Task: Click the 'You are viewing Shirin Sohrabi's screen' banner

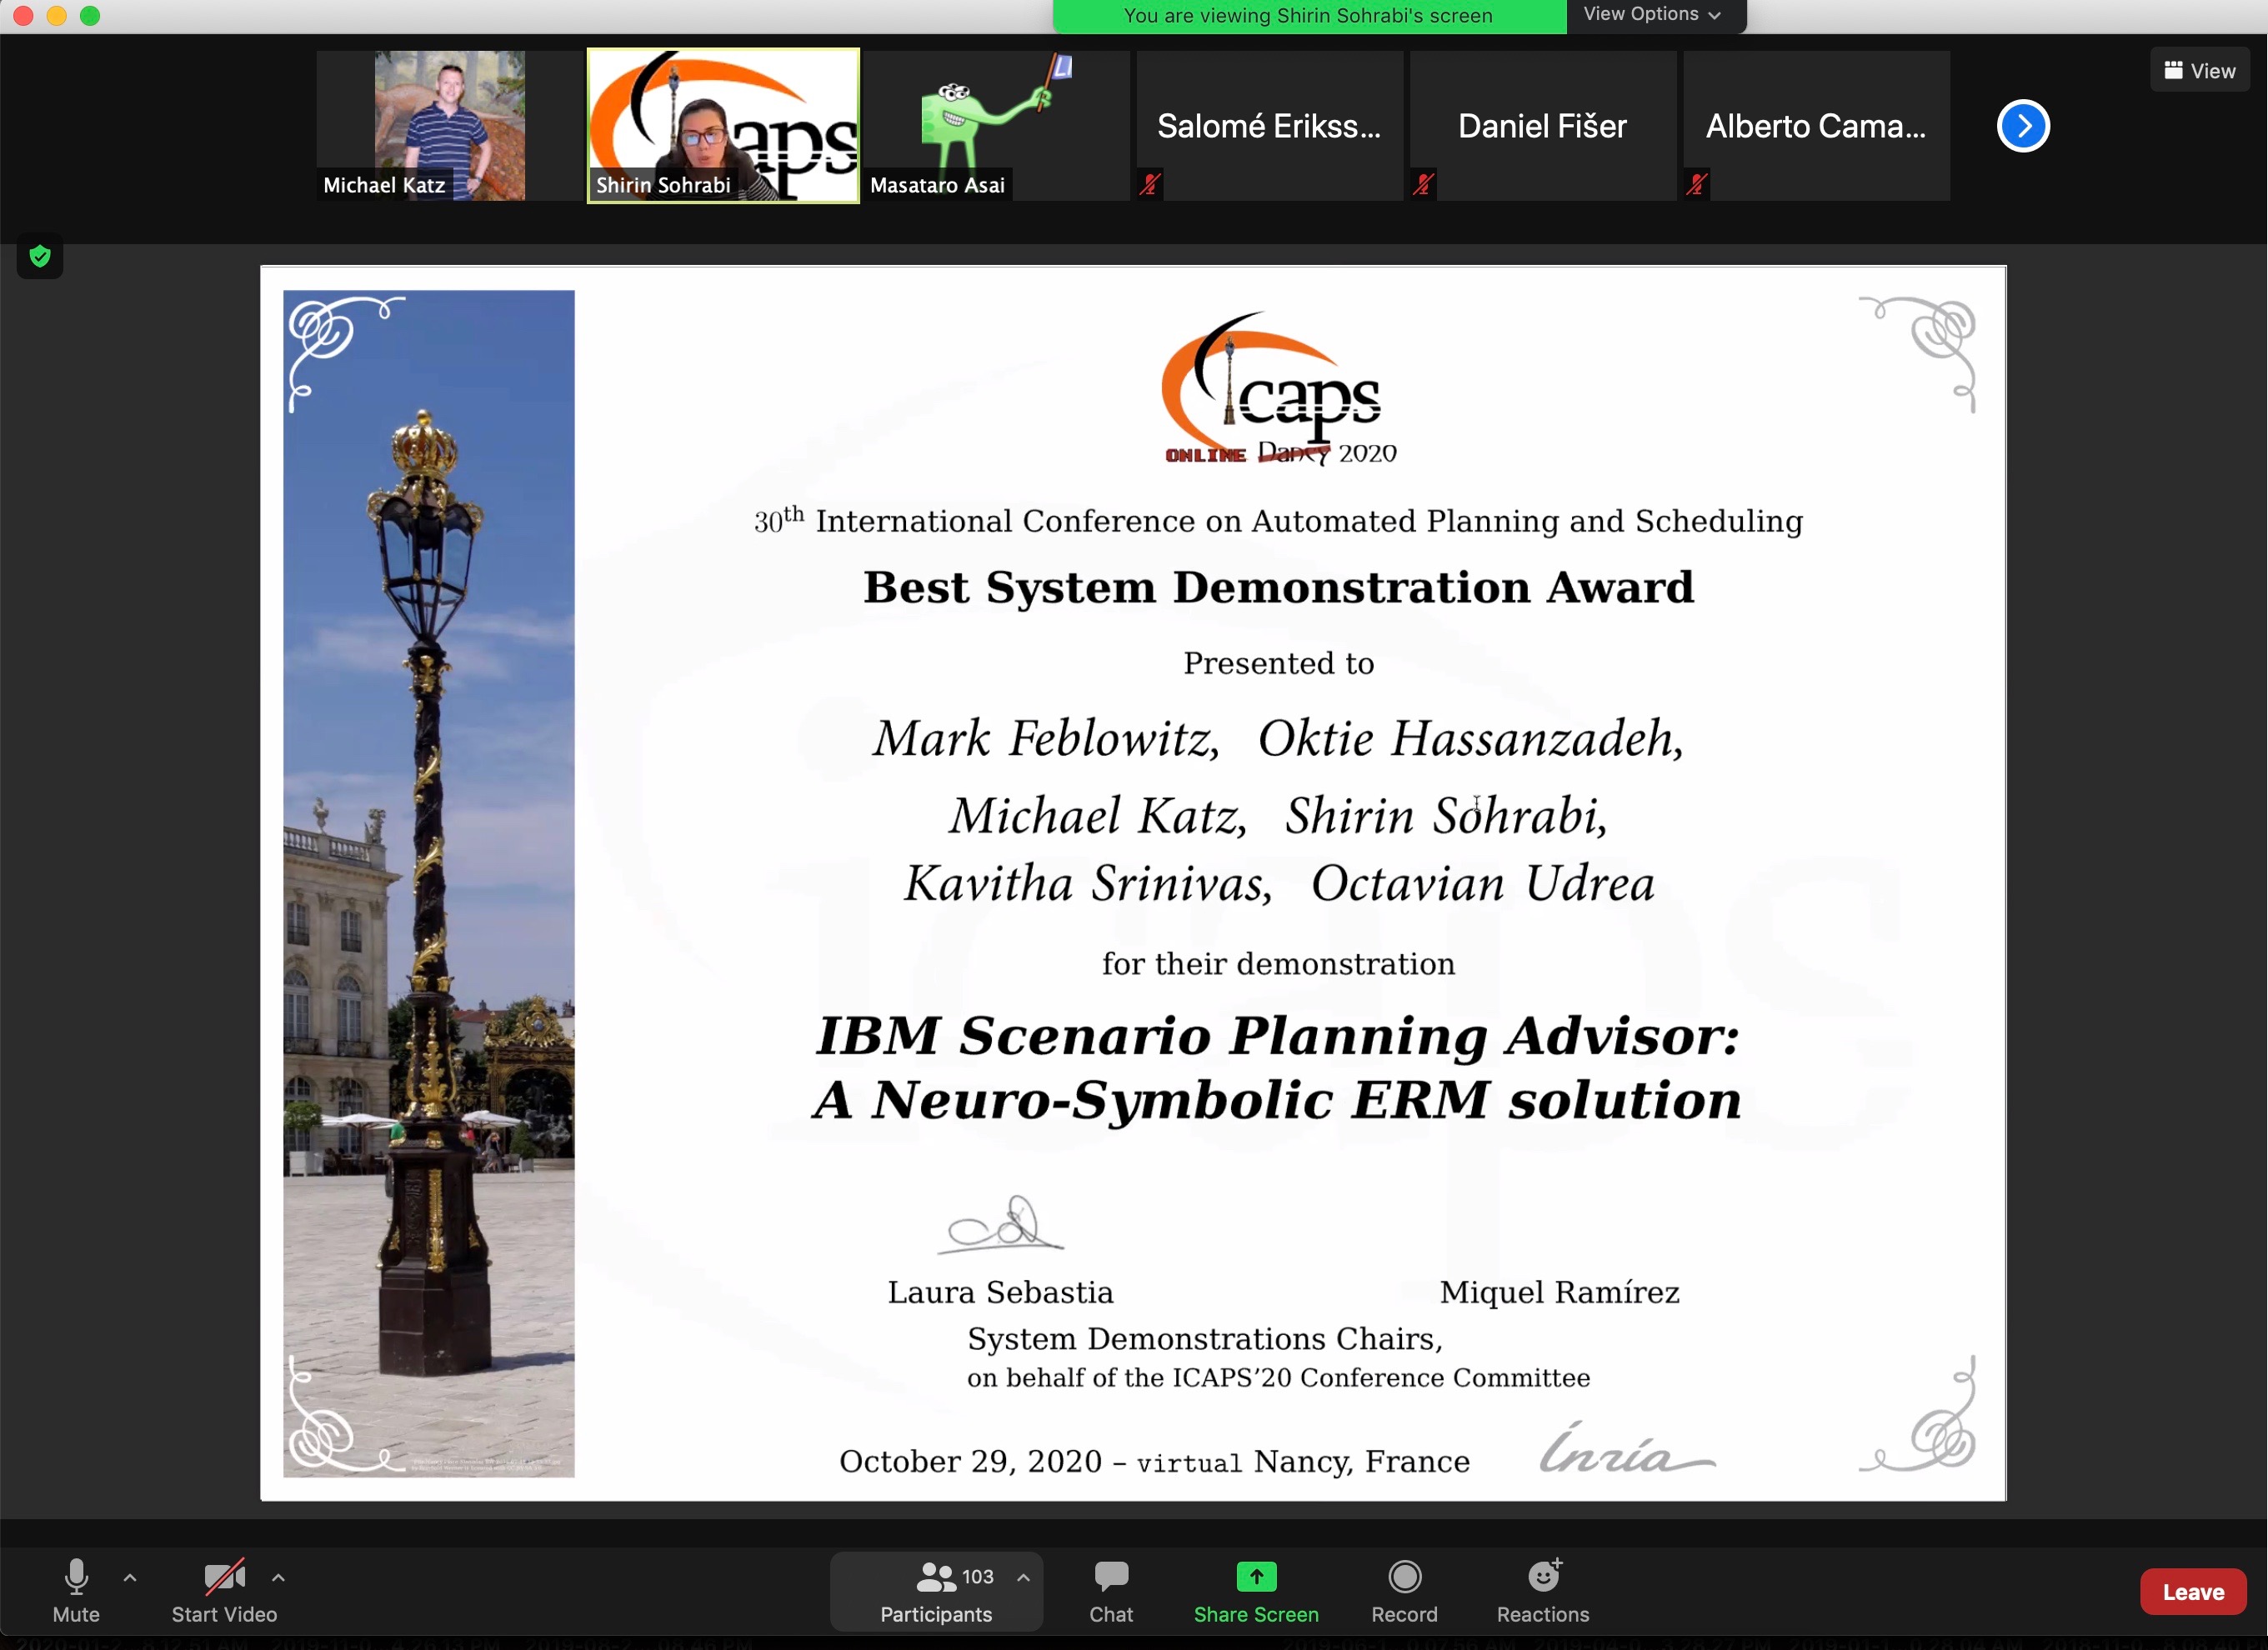Action: click(x=1309, y=16)
